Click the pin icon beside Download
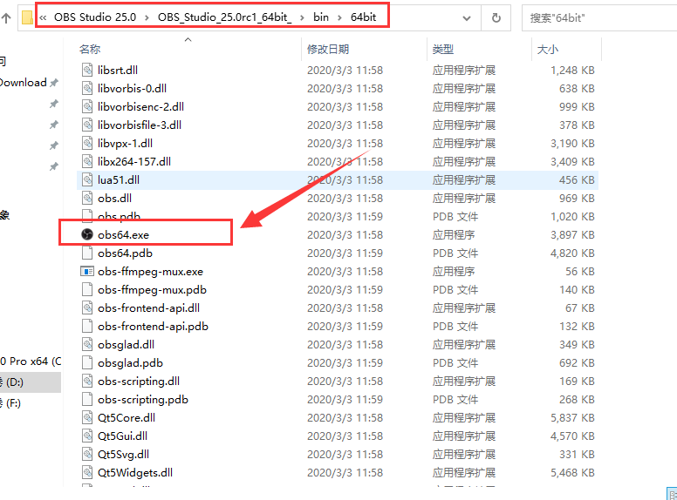The width and height of the screenshot is (677, 500). pos(54,83)
